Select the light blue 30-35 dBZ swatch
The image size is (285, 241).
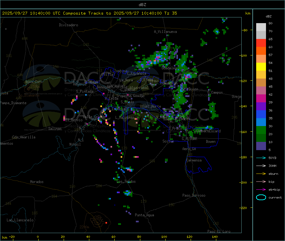261,122
